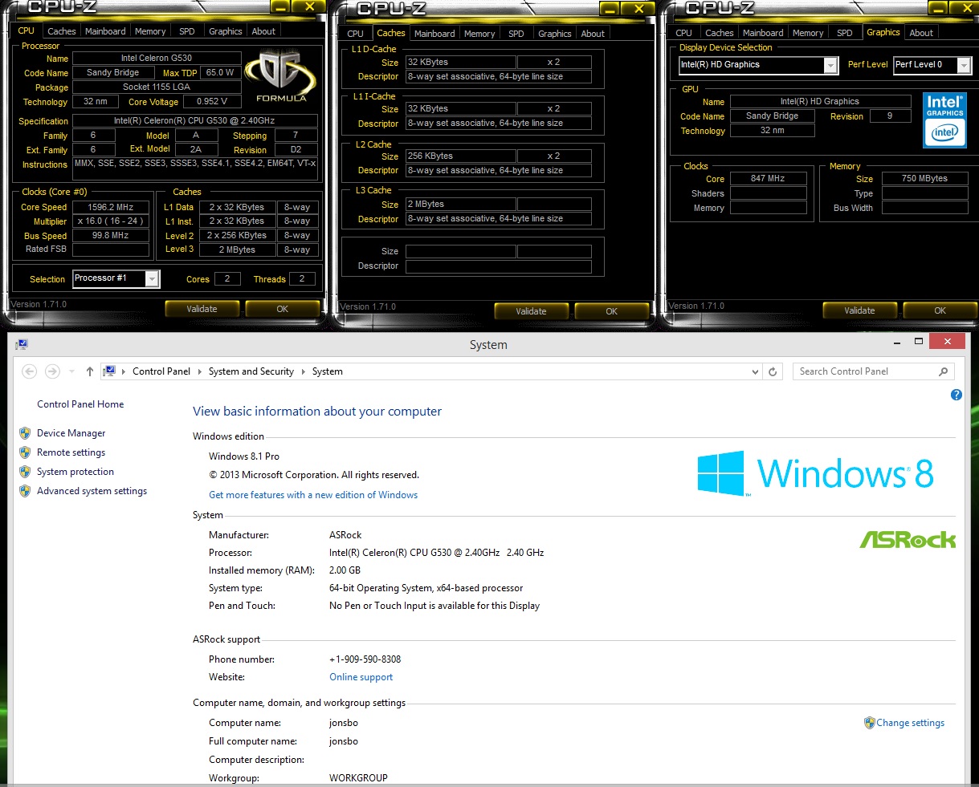
Task: Click the Change settings link
Action: pyautogui.click(x=910, y=723)
